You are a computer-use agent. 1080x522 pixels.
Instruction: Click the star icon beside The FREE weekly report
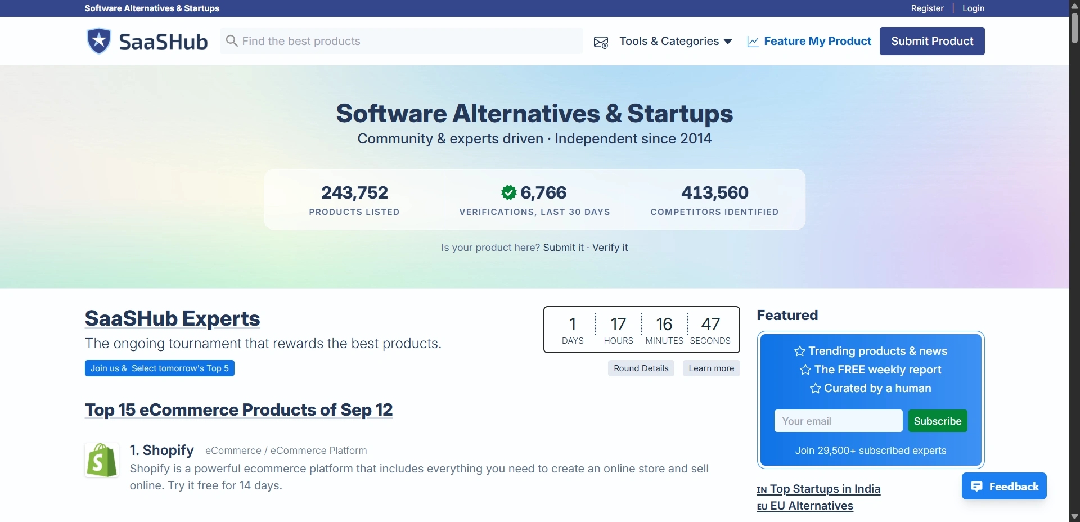coord(805,370)
